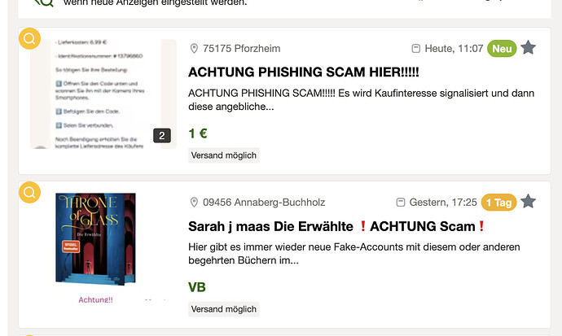The height and width of the screenshot is (336, 562).
Task: Open the yellow magnifier on phishing listing
Action: (29, 38)
